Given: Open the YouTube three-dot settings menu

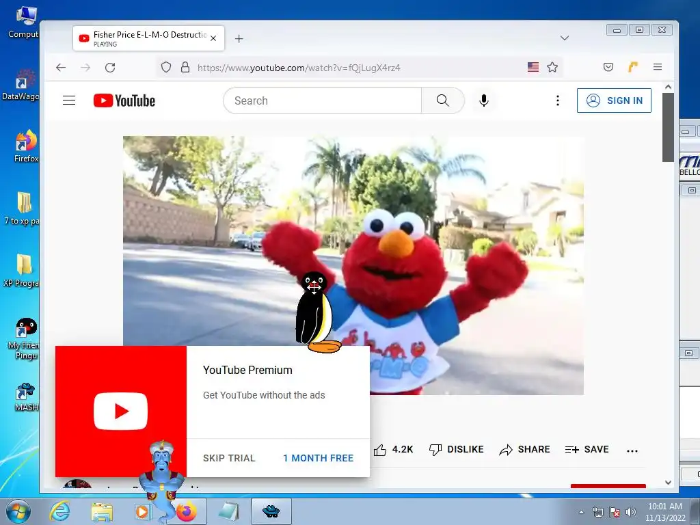Looking at the screenshot, I should point(558,100).
